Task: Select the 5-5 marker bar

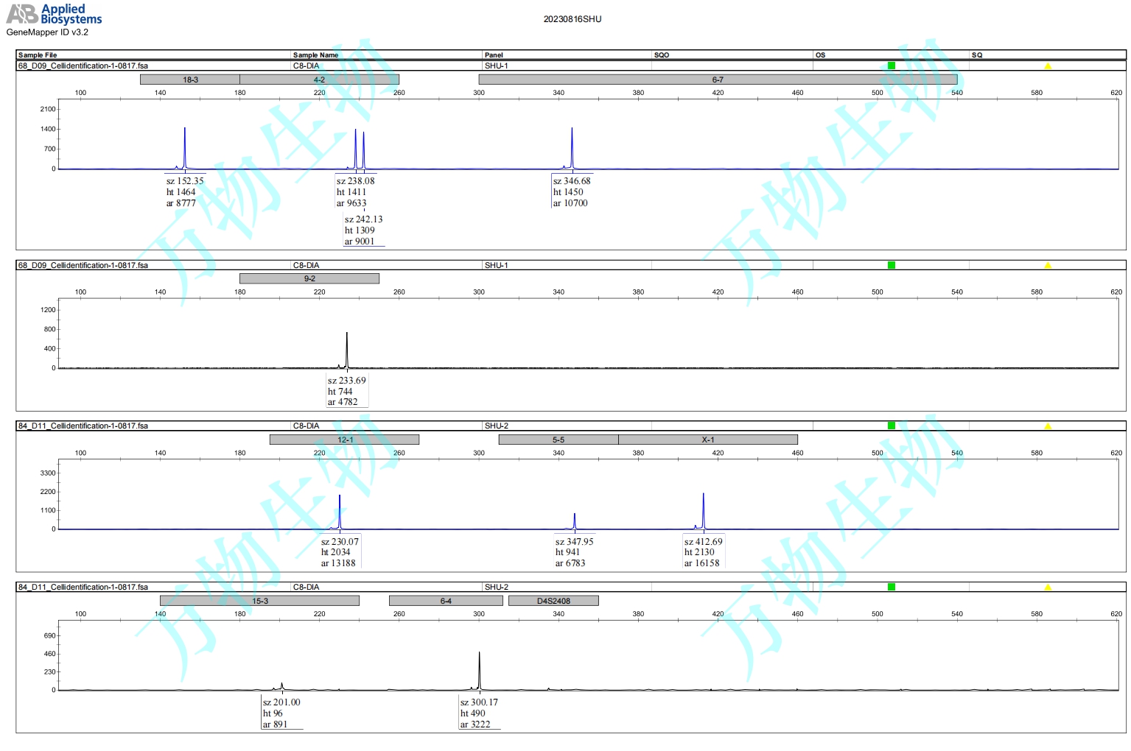Action: [558, 440]
